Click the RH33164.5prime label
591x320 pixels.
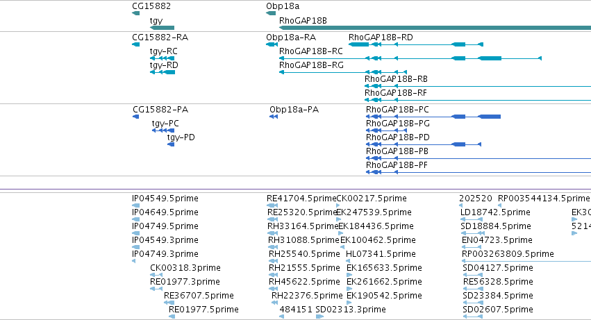pos(303,226)
